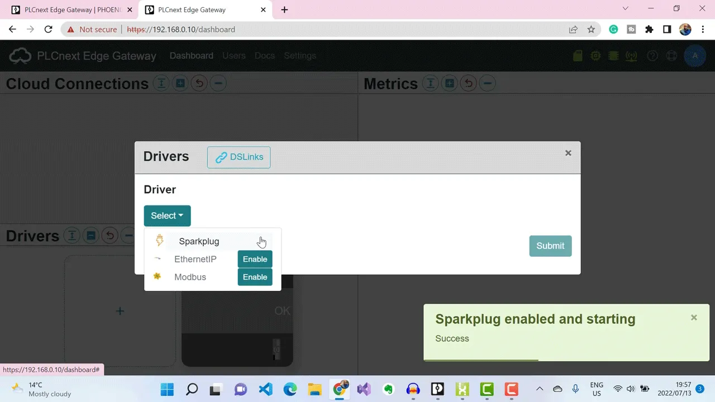Close the Drivers dialog
The image size is (715, 402).
[568, 153]
